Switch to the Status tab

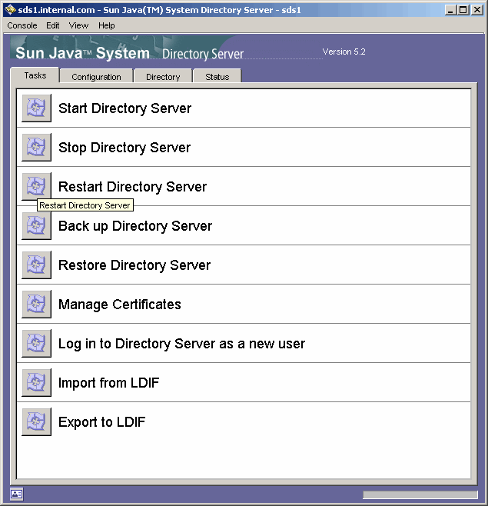click(x=217, y=77)
